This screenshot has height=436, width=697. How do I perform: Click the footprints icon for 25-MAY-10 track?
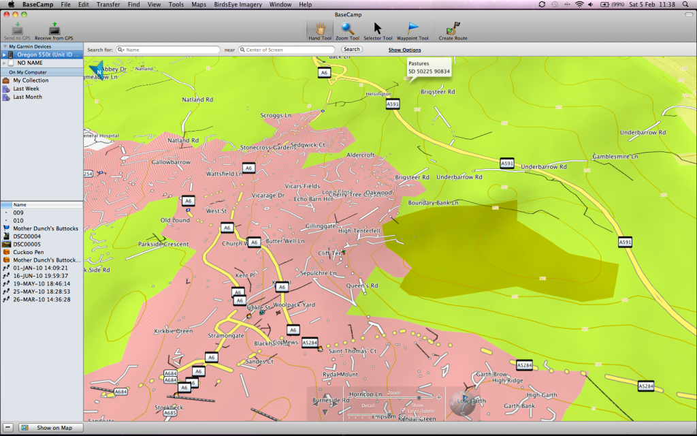(6, 292)
